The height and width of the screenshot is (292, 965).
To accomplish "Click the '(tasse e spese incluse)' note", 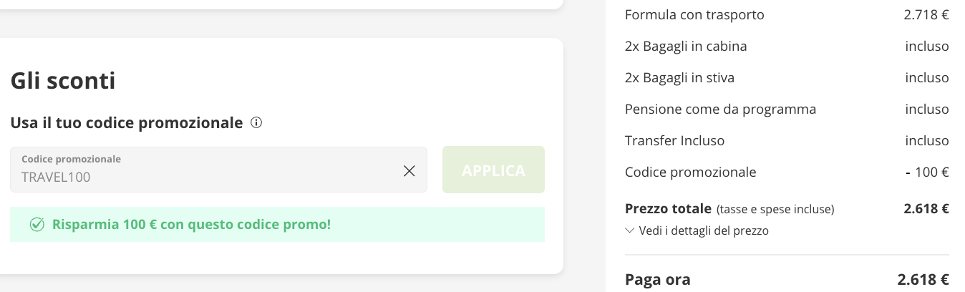I will [775, 210].
